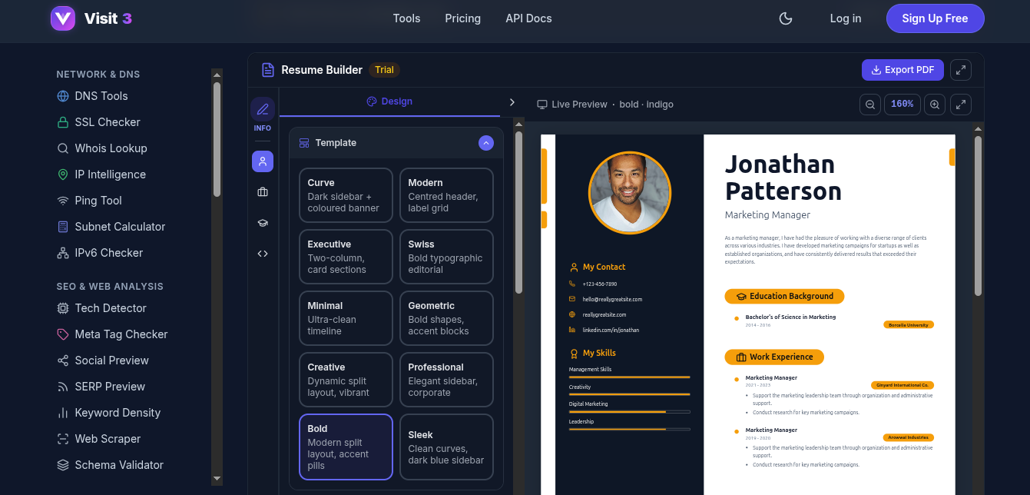Select the Sleek template
The height and width of the screenshot is (495, 1030).
[x=446, y=447]
